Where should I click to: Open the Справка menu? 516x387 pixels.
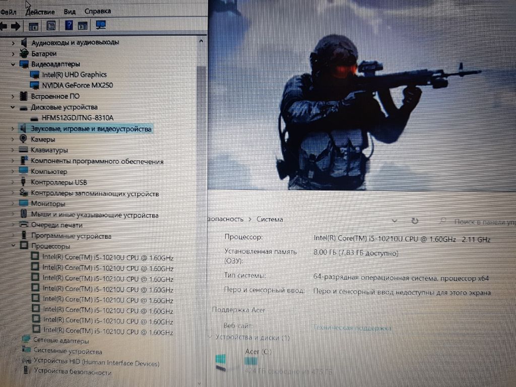tap(97, 11)
